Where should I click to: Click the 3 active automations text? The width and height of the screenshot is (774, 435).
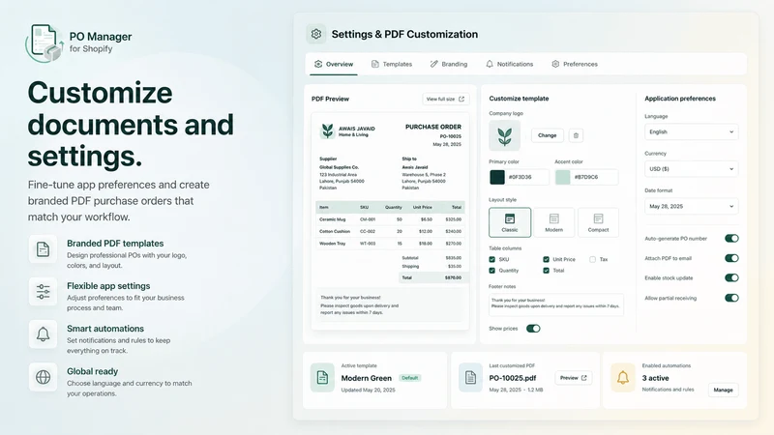(x=656, y=378)
